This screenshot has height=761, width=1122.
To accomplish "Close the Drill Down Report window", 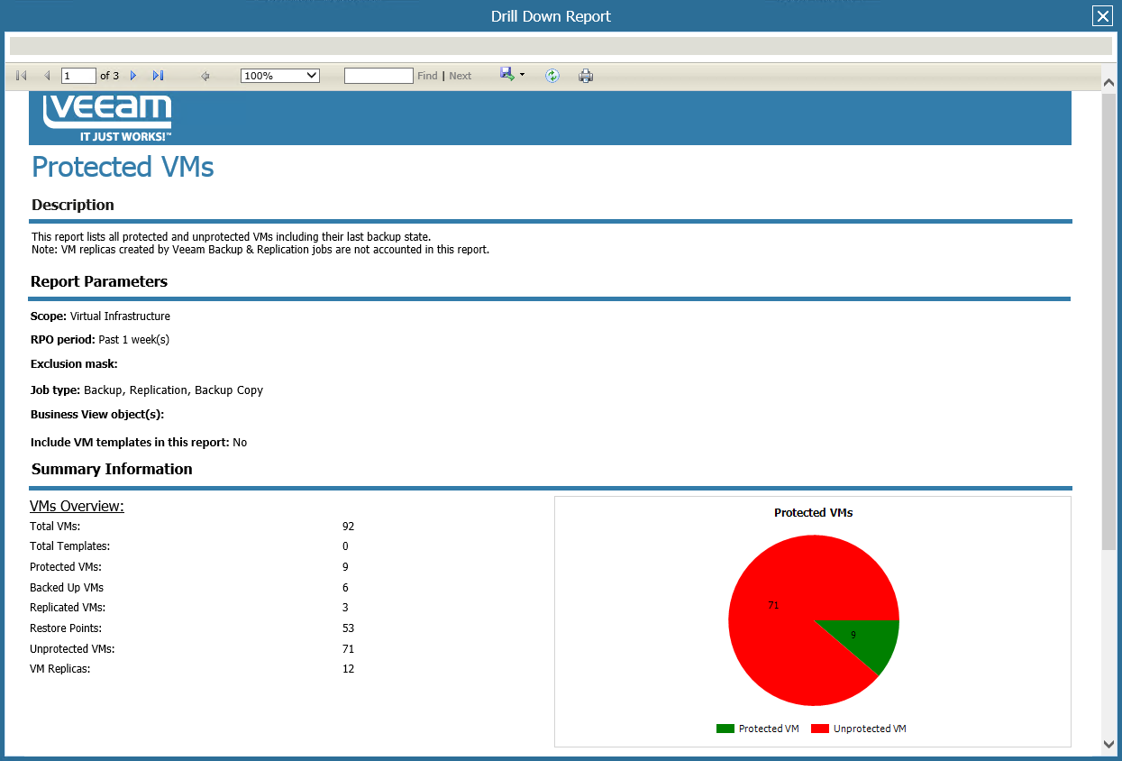I will pyautogui.click(x=1102, y=16).
